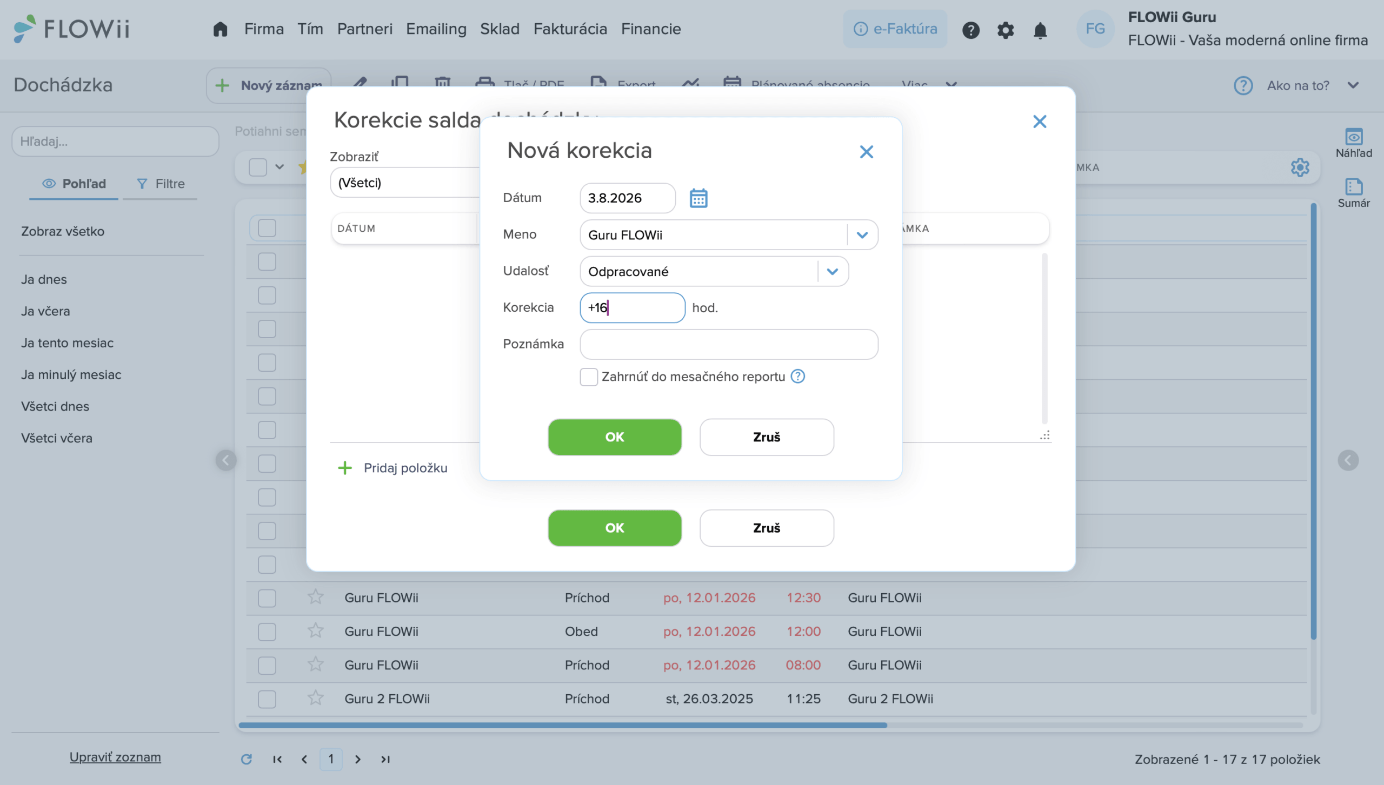Screen dimensions: 1384x785
Task: Click the Hľadaj search field
Action: [x=115, y=142]
